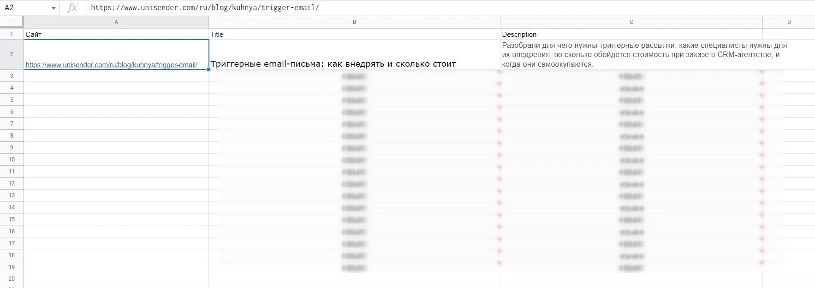Viewport: 815px width, 288px height.
Task: Select row 2 header
Action: (x=12, y=54)
